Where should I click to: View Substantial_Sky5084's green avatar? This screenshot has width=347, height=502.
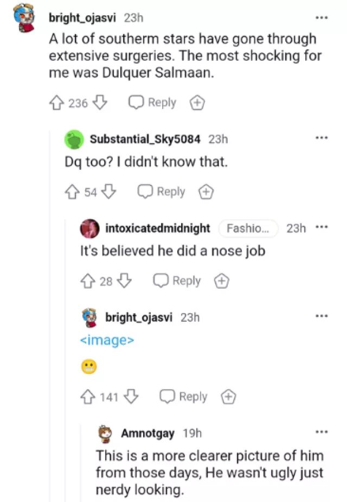74,139
